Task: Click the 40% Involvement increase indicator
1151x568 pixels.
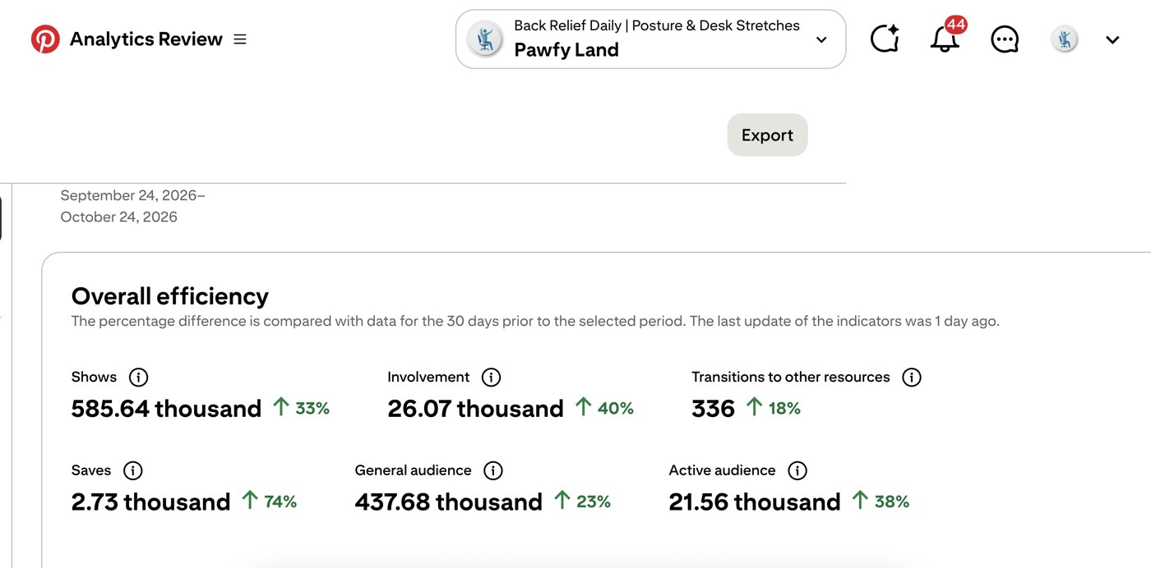Action: click(x=604, y=408)
